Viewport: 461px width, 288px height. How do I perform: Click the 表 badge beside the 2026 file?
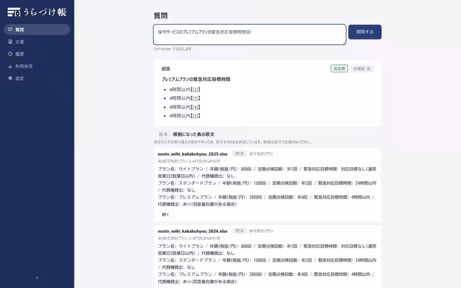point(240,231)
